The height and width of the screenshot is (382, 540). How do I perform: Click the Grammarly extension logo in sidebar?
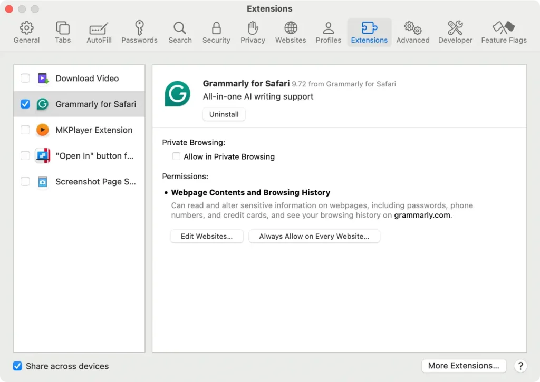[x=42, y=104]
